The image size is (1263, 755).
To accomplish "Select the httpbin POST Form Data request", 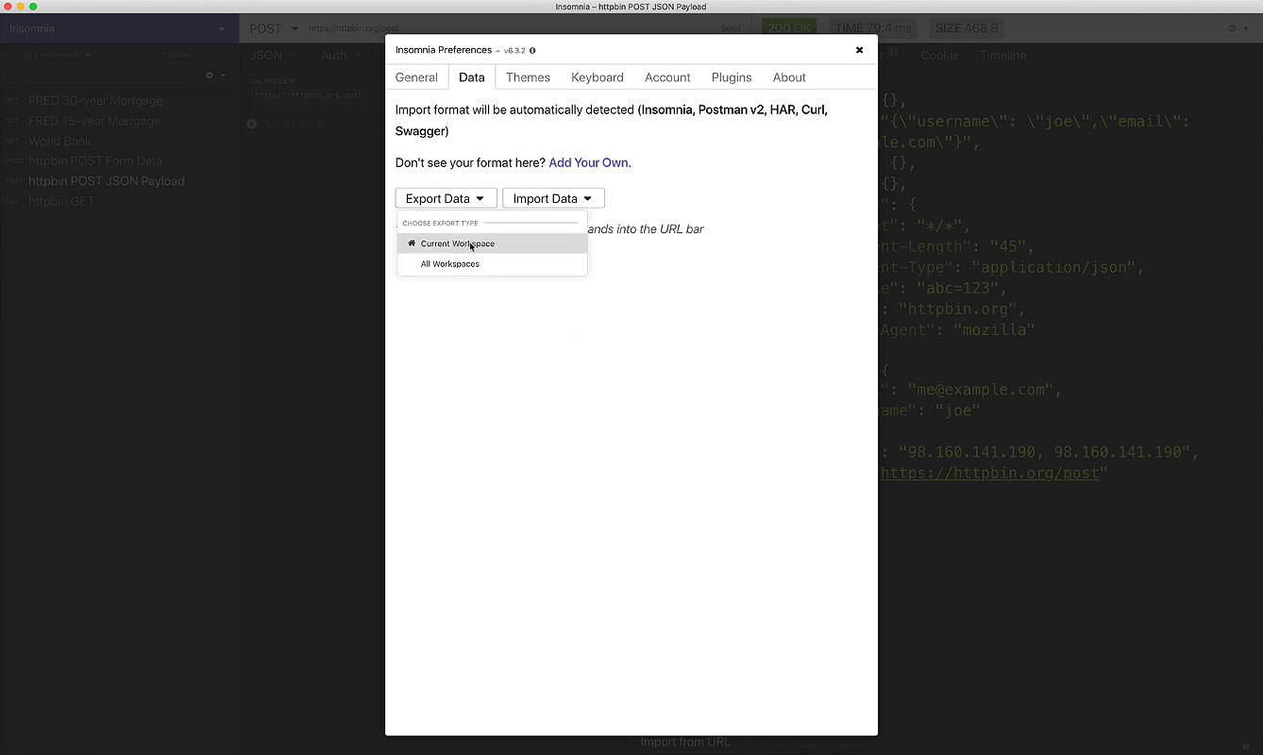I will [x=95, y=161].
